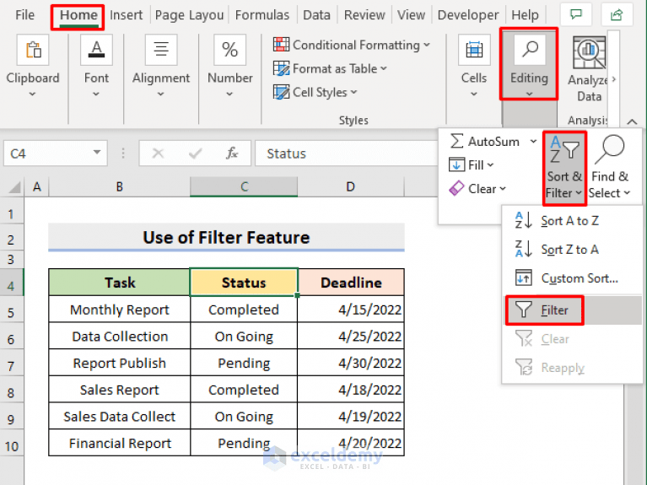Open the Page Layout tab

click(x=189, y=15)
